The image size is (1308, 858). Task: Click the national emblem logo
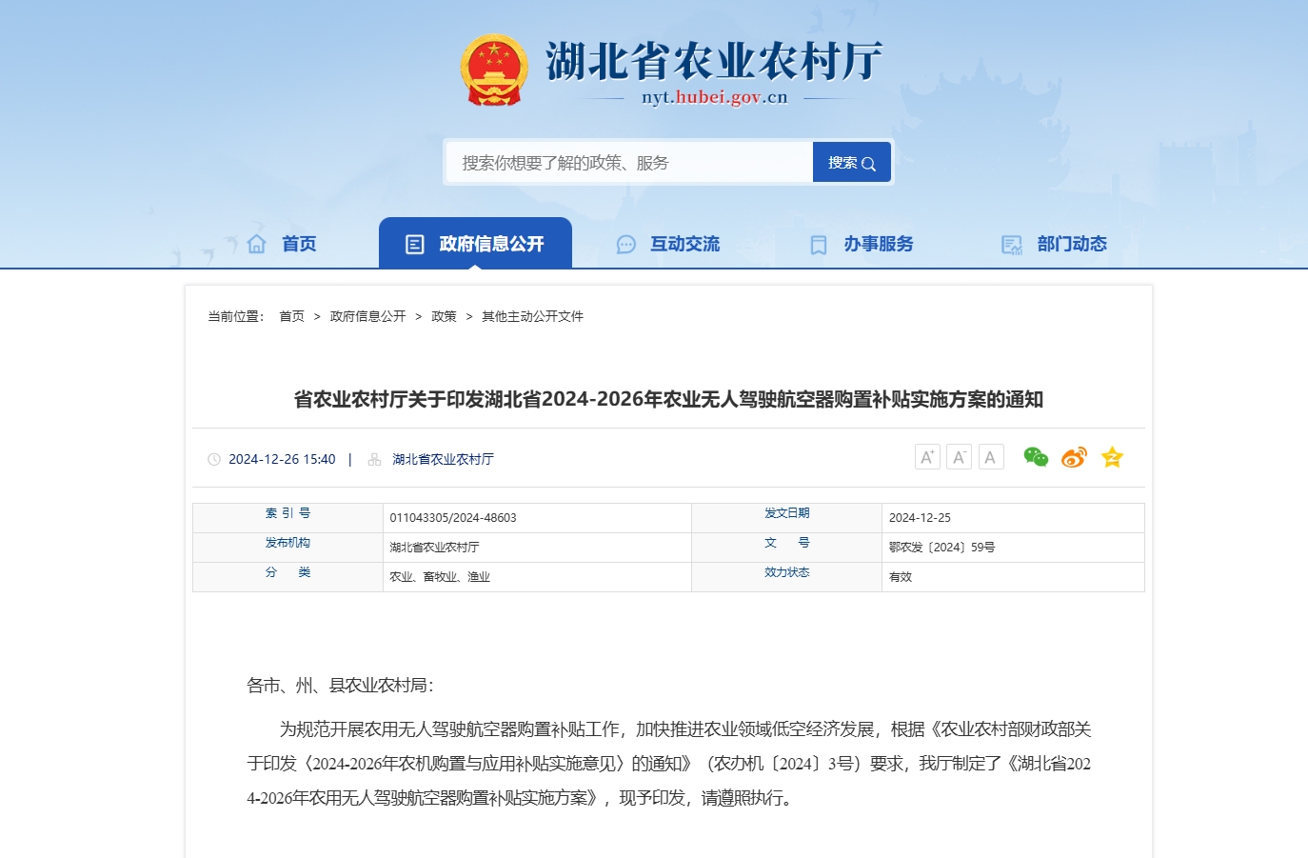pos(493,70)
